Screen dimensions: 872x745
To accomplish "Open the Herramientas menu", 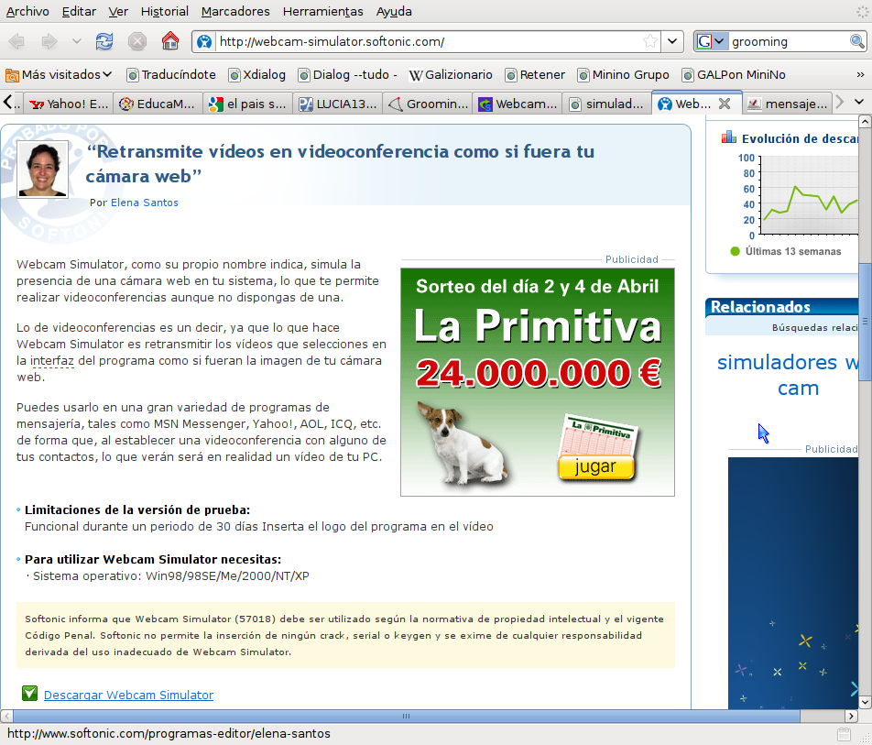I will 322,11.
